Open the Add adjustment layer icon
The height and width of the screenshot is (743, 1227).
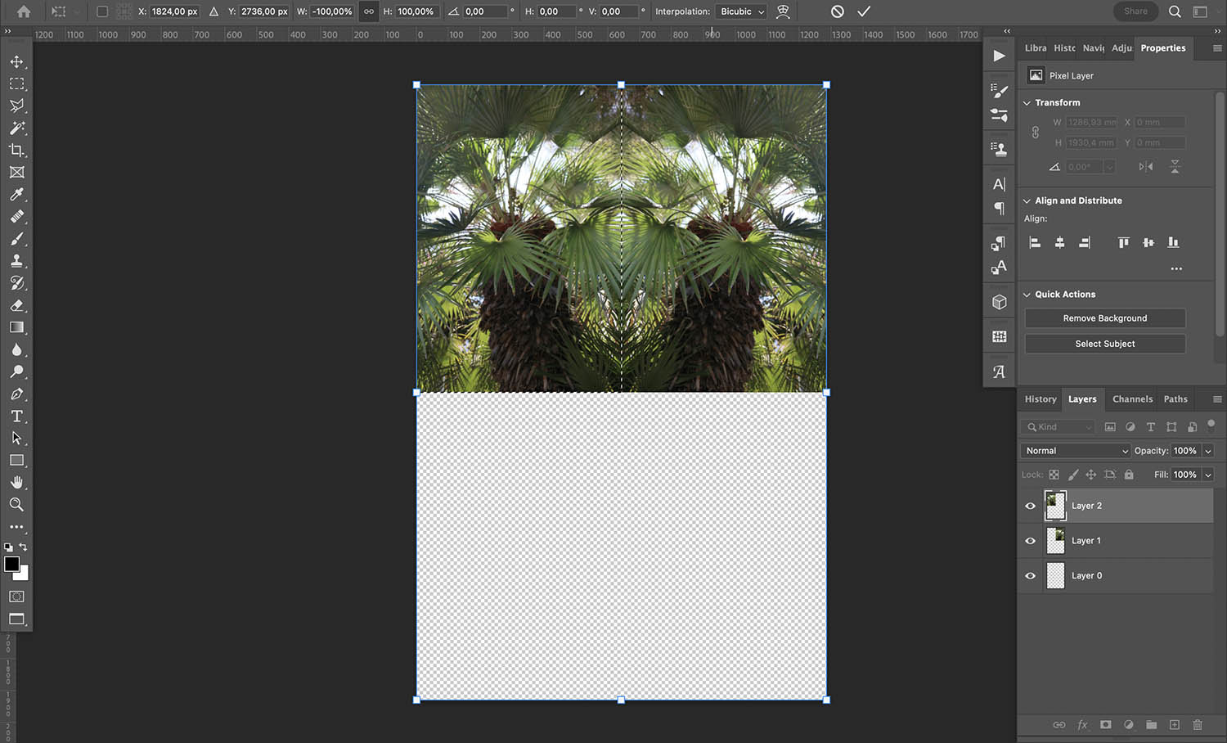click(1129, 725)
